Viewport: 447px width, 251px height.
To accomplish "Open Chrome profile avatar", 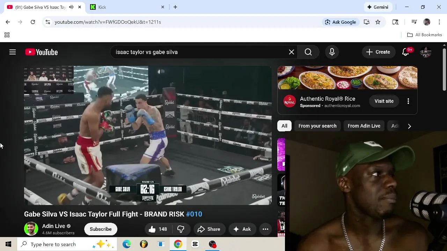I will [x=427, y=22].
